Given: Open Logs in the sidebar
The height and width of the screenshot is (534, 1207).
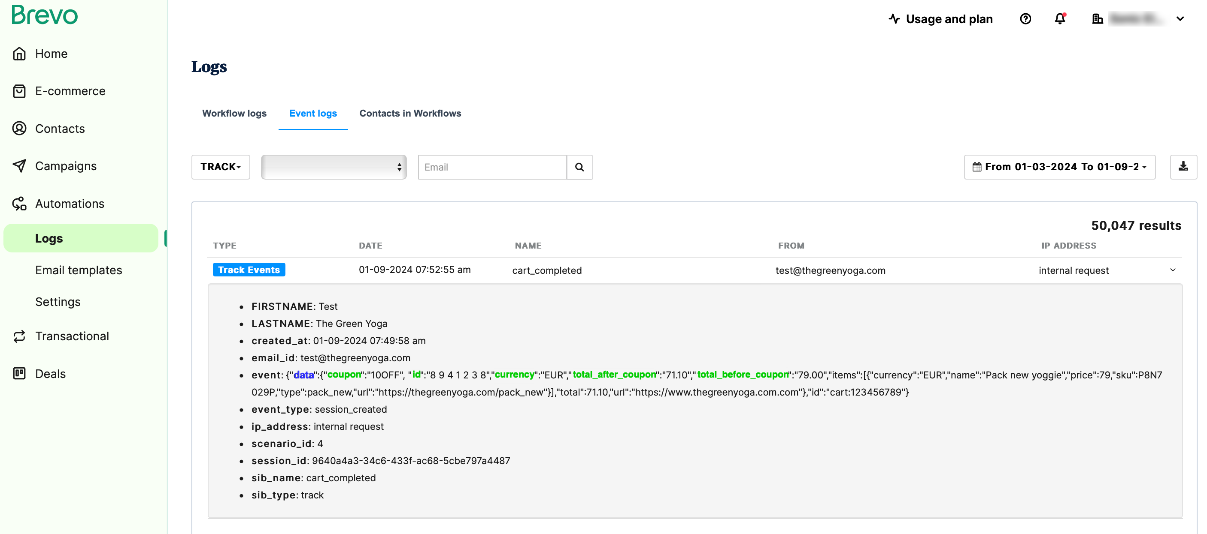Looking at the screenshot, I should click(81, 238).
